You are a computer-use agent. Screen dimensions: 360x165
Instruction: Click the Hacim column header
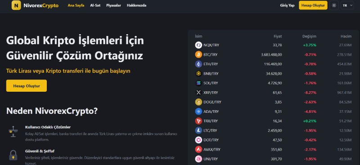[346, 36]
